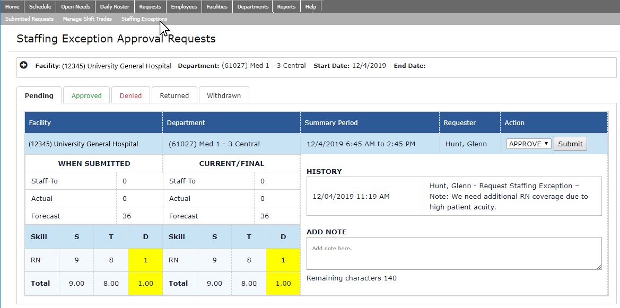This screenshot has width=620, height=308.
Task: Open the Returned tab
Action: (174, 95)
